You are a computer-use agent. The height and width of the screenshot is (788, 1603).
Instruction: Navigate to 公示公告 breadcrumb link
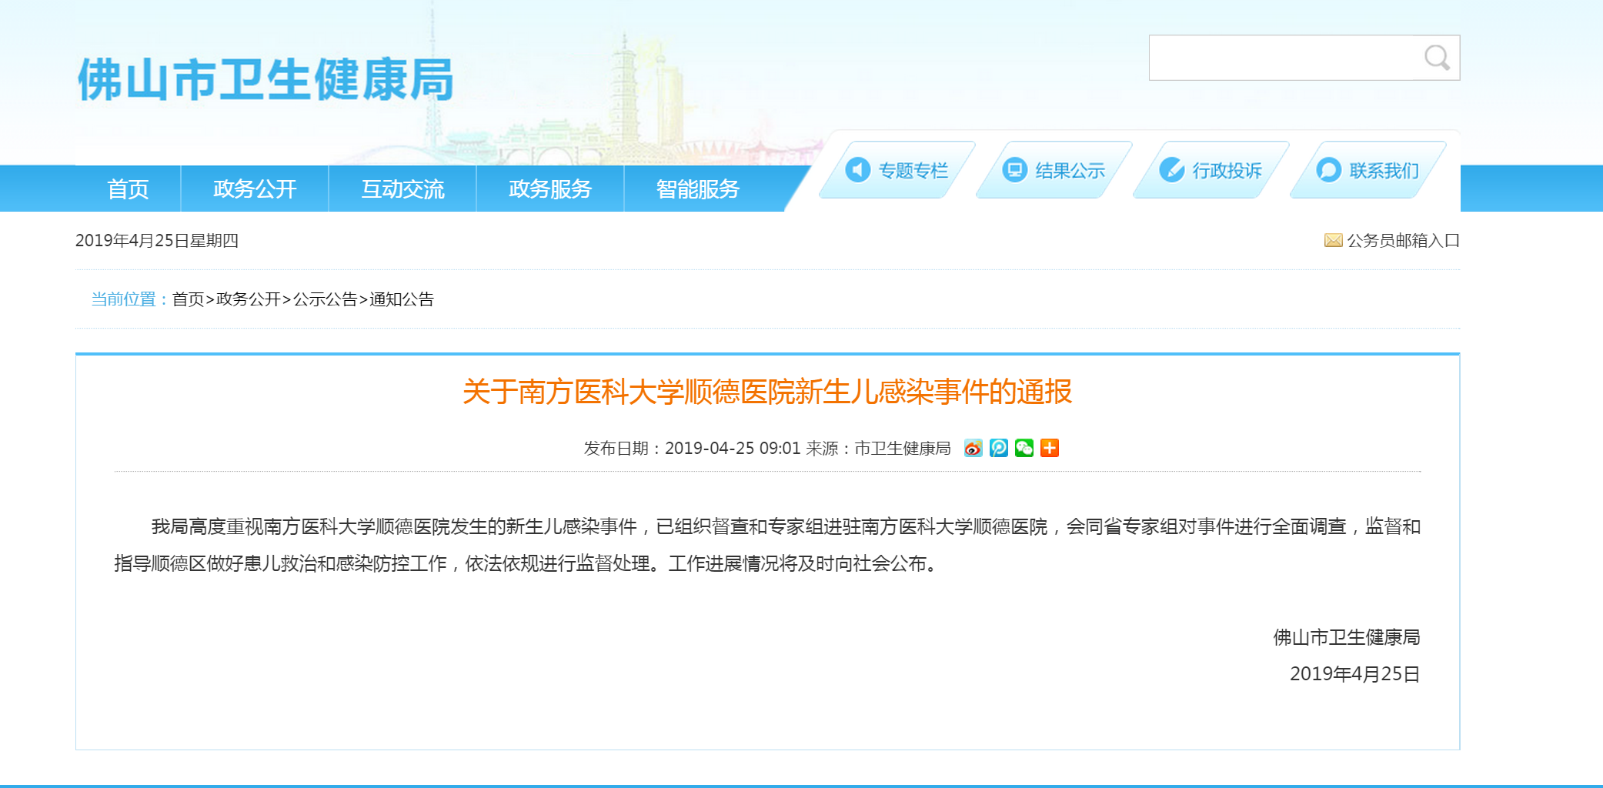point(325,299)
